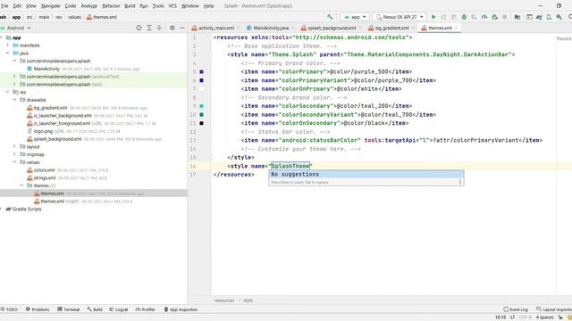Collapse the res folder
The width and height of the screenshot is (572, 321).
tap(7, 92)
